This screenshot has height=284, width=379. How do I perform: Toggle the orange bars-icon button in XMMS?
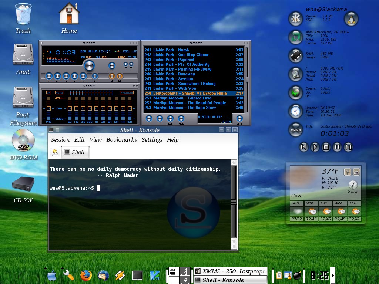[x=112, y=76]
